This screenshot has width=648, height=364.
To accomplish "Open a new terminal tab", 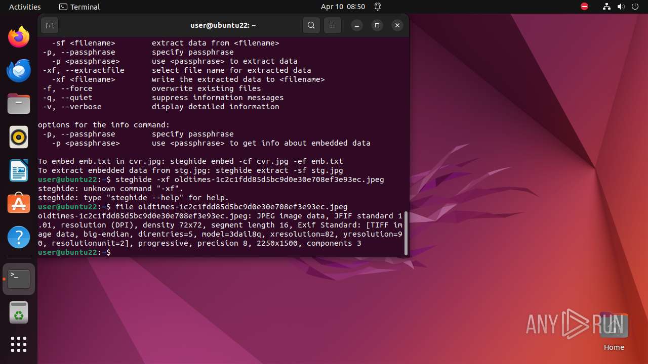I will coord(50,25).
